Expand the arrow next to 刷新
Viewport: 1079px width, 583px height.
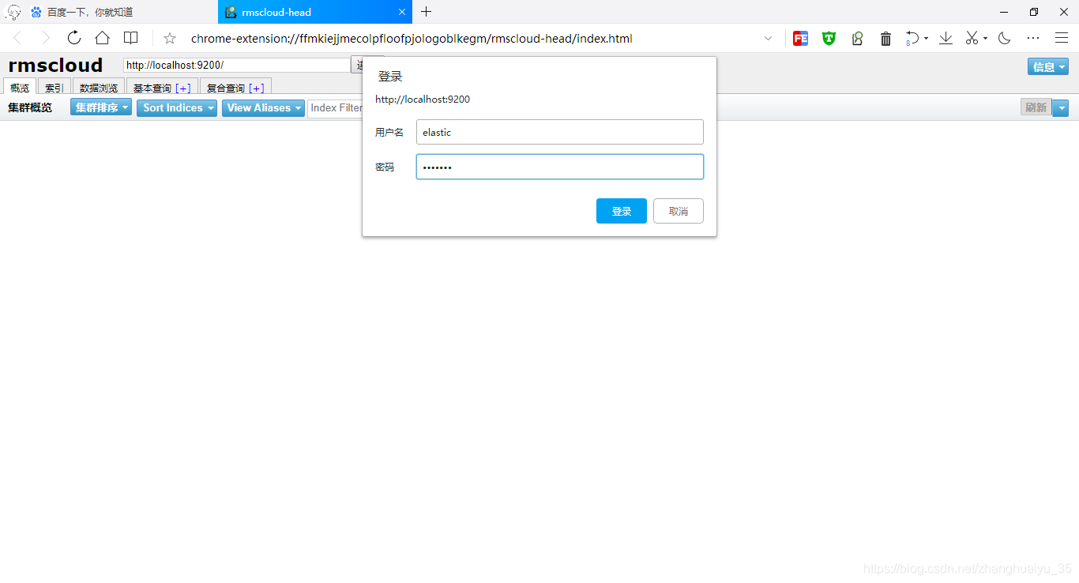pos(1061,107)
